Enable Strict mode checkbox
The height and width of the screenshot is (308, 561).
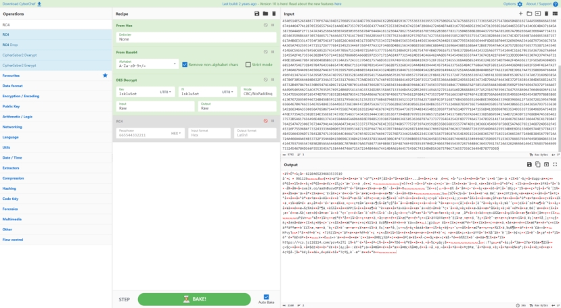[248, 65]
